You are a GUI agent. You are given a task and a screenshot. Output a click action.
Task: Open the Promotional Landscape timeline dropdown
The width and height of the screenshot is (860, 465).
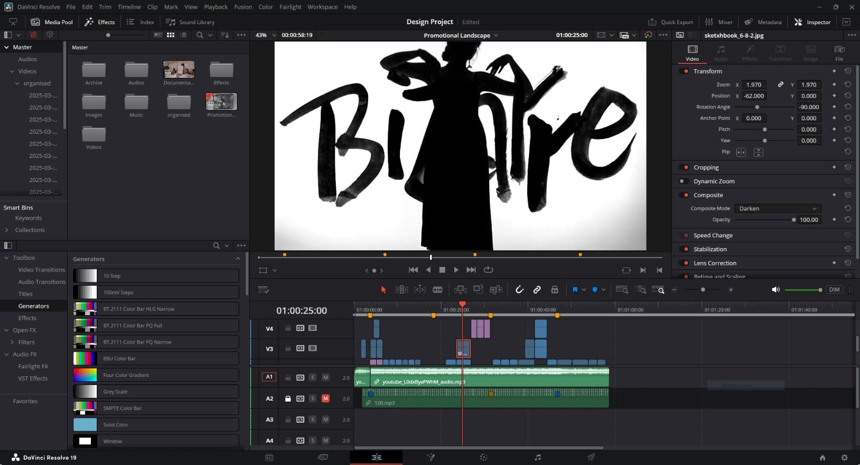click(461, 35)
